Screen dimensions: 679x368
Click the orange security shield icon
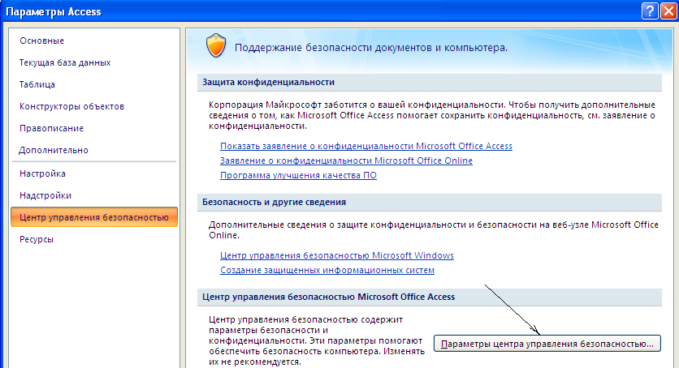coord(216,45)
